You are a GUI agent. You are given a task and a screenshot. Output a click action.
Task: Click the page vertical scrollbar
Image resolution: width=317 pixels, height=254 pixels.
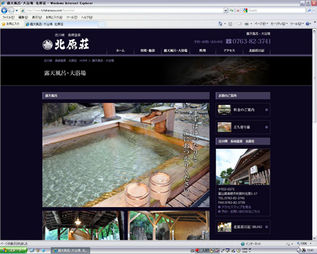tap(314, 134)
